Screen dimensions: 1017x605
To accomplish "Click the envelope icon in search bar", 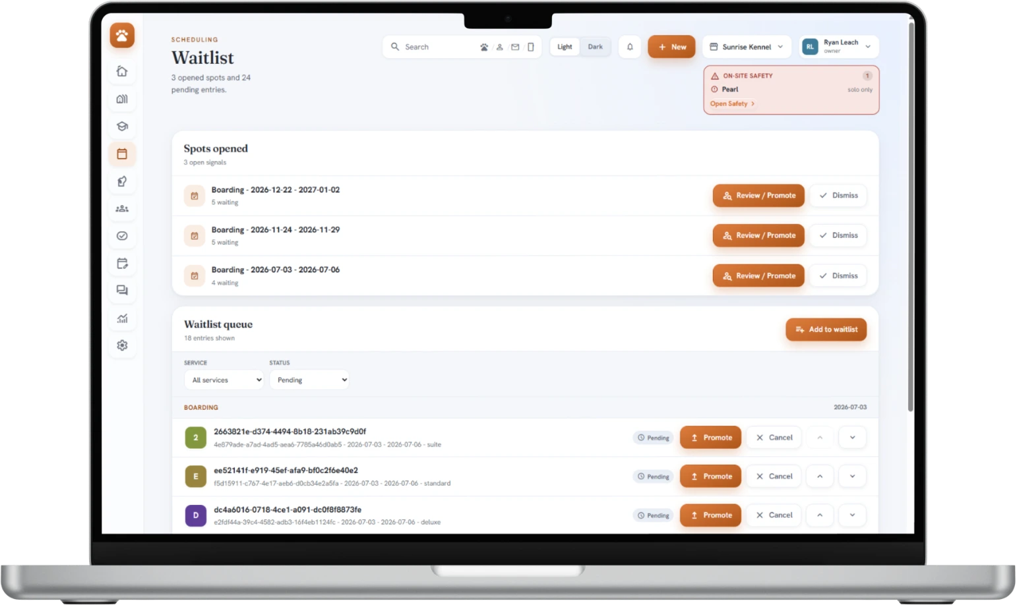I will 515,47.
